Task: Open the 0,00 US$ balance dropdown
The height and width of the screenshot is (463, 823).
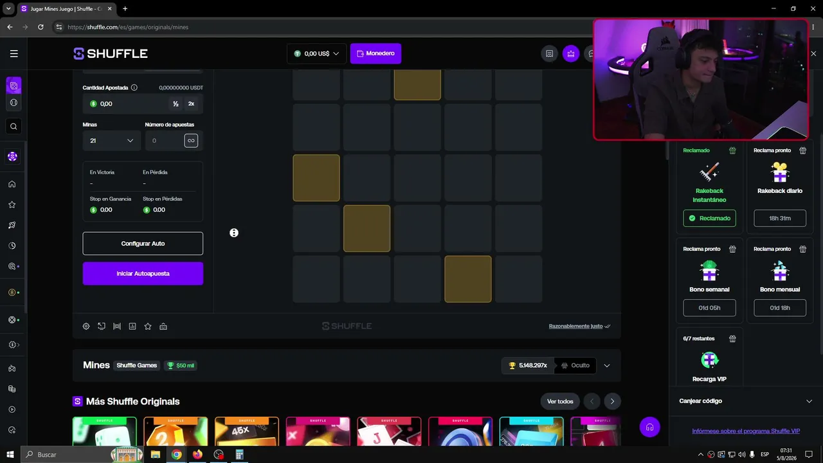Action: 316,53
